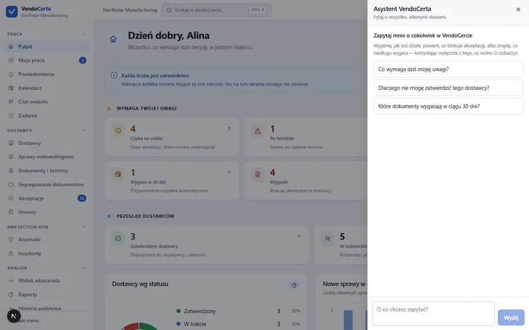
Task: Open Anomalie page
Action: [x=47, y=240]
